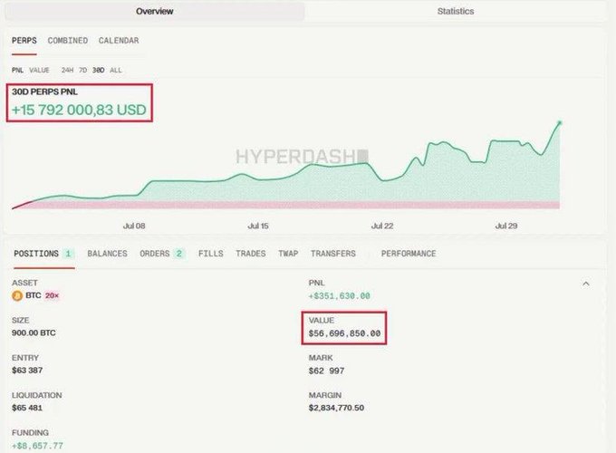Click the 30D PERPS PNL heading
This screenshot has width=616, height=453.
click(x=44, y=92)
